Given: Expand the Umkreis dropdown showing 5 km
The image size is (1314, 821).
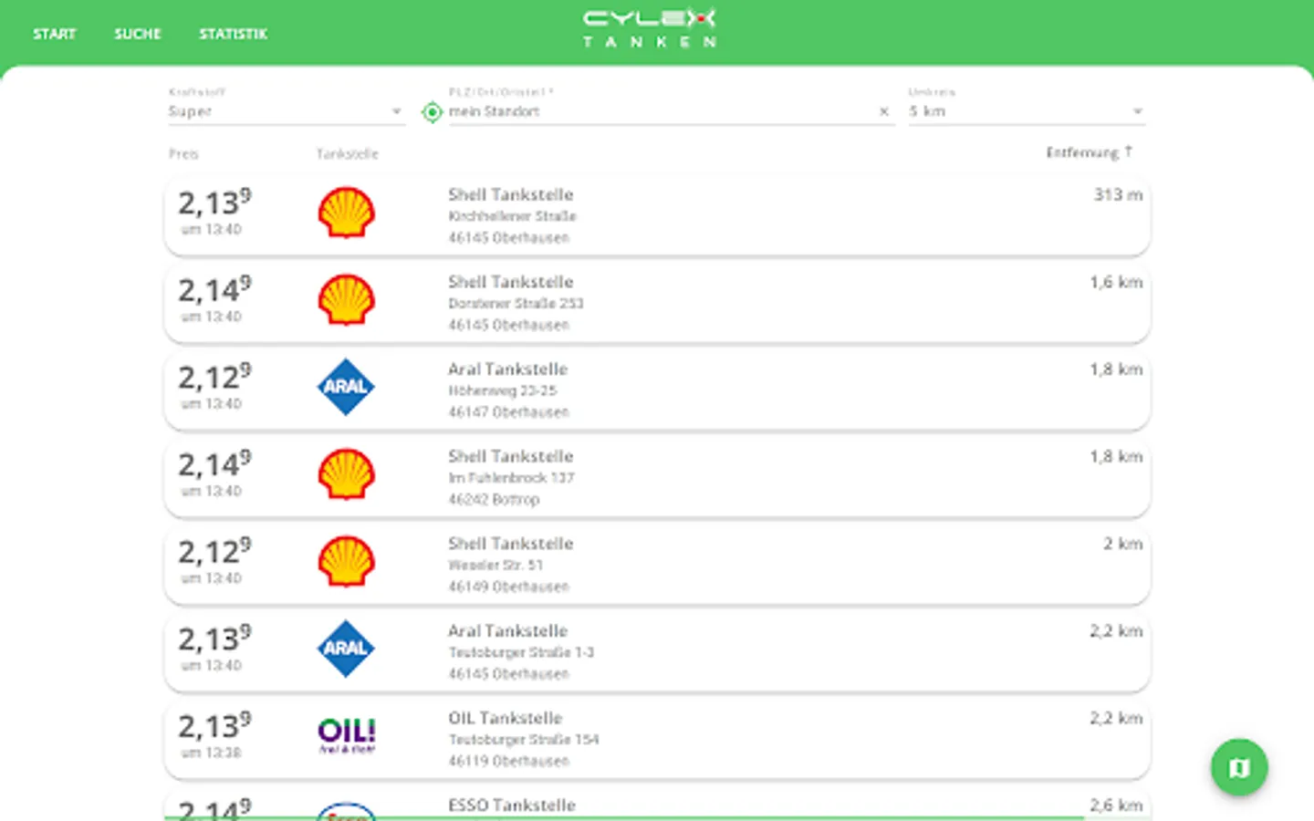Looking at the screenshot, I should point(1027,111).
